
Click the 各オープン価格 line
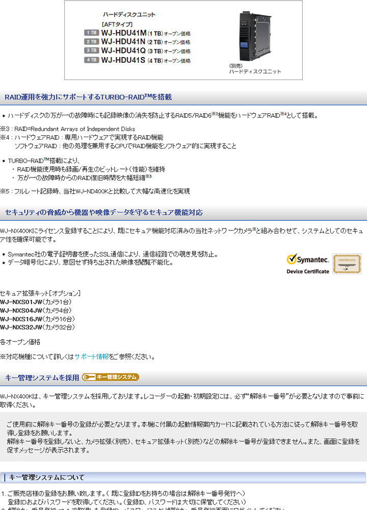(20, 342)
